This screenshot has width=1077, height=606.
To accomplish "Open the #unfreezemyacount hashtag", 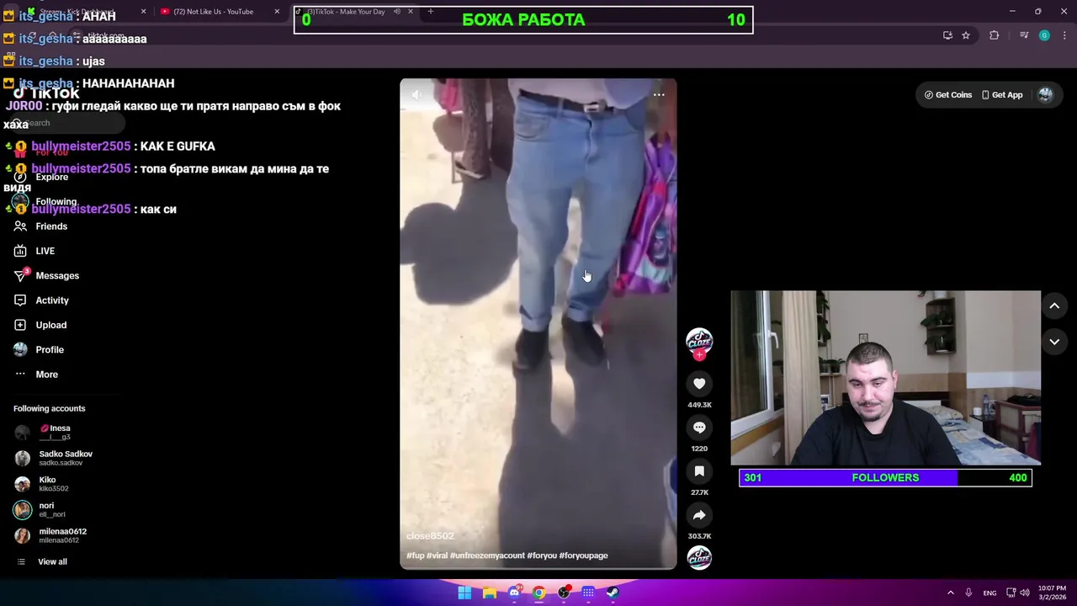I will [487, 555].
